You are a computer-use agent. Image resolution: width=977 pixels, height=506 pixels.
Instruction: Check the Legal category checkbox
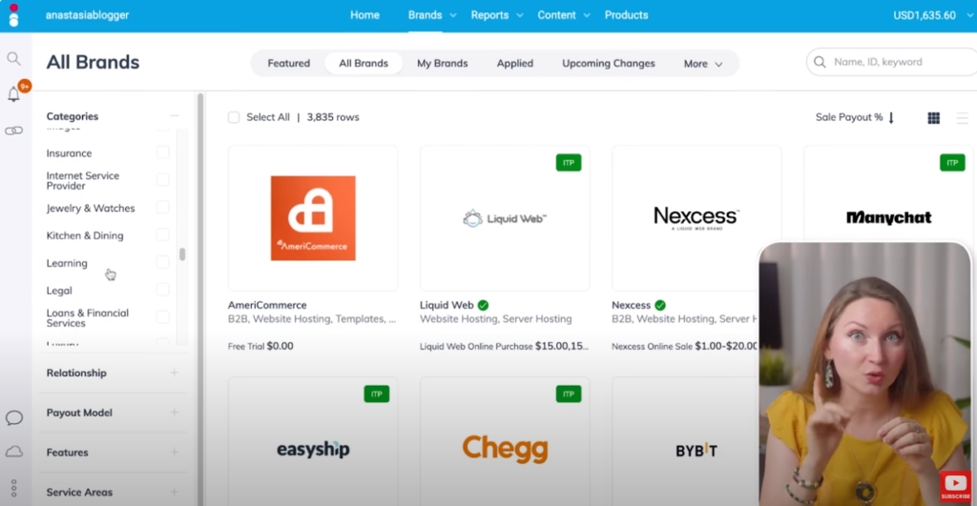pyautogui.click(x=162, y=290)
